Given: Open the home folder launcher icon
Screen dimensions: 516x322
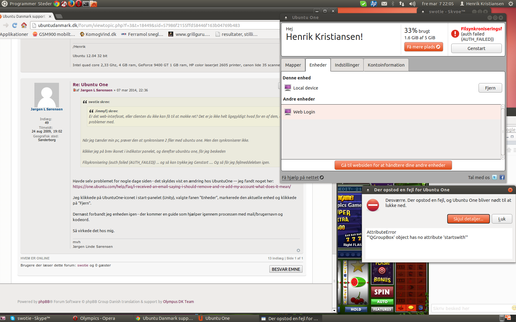Looking at the screenshot, I should tap(94, 4).
